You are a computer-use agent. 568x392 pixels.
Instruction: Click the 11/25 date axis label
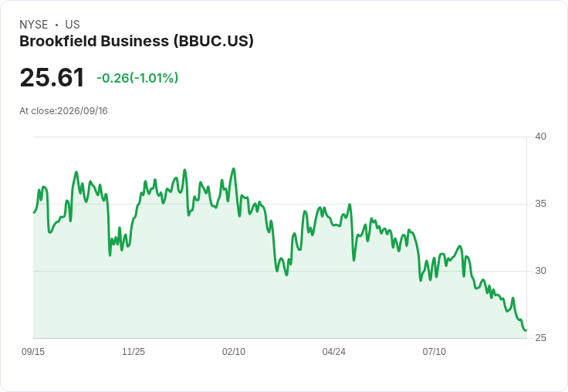134,351
